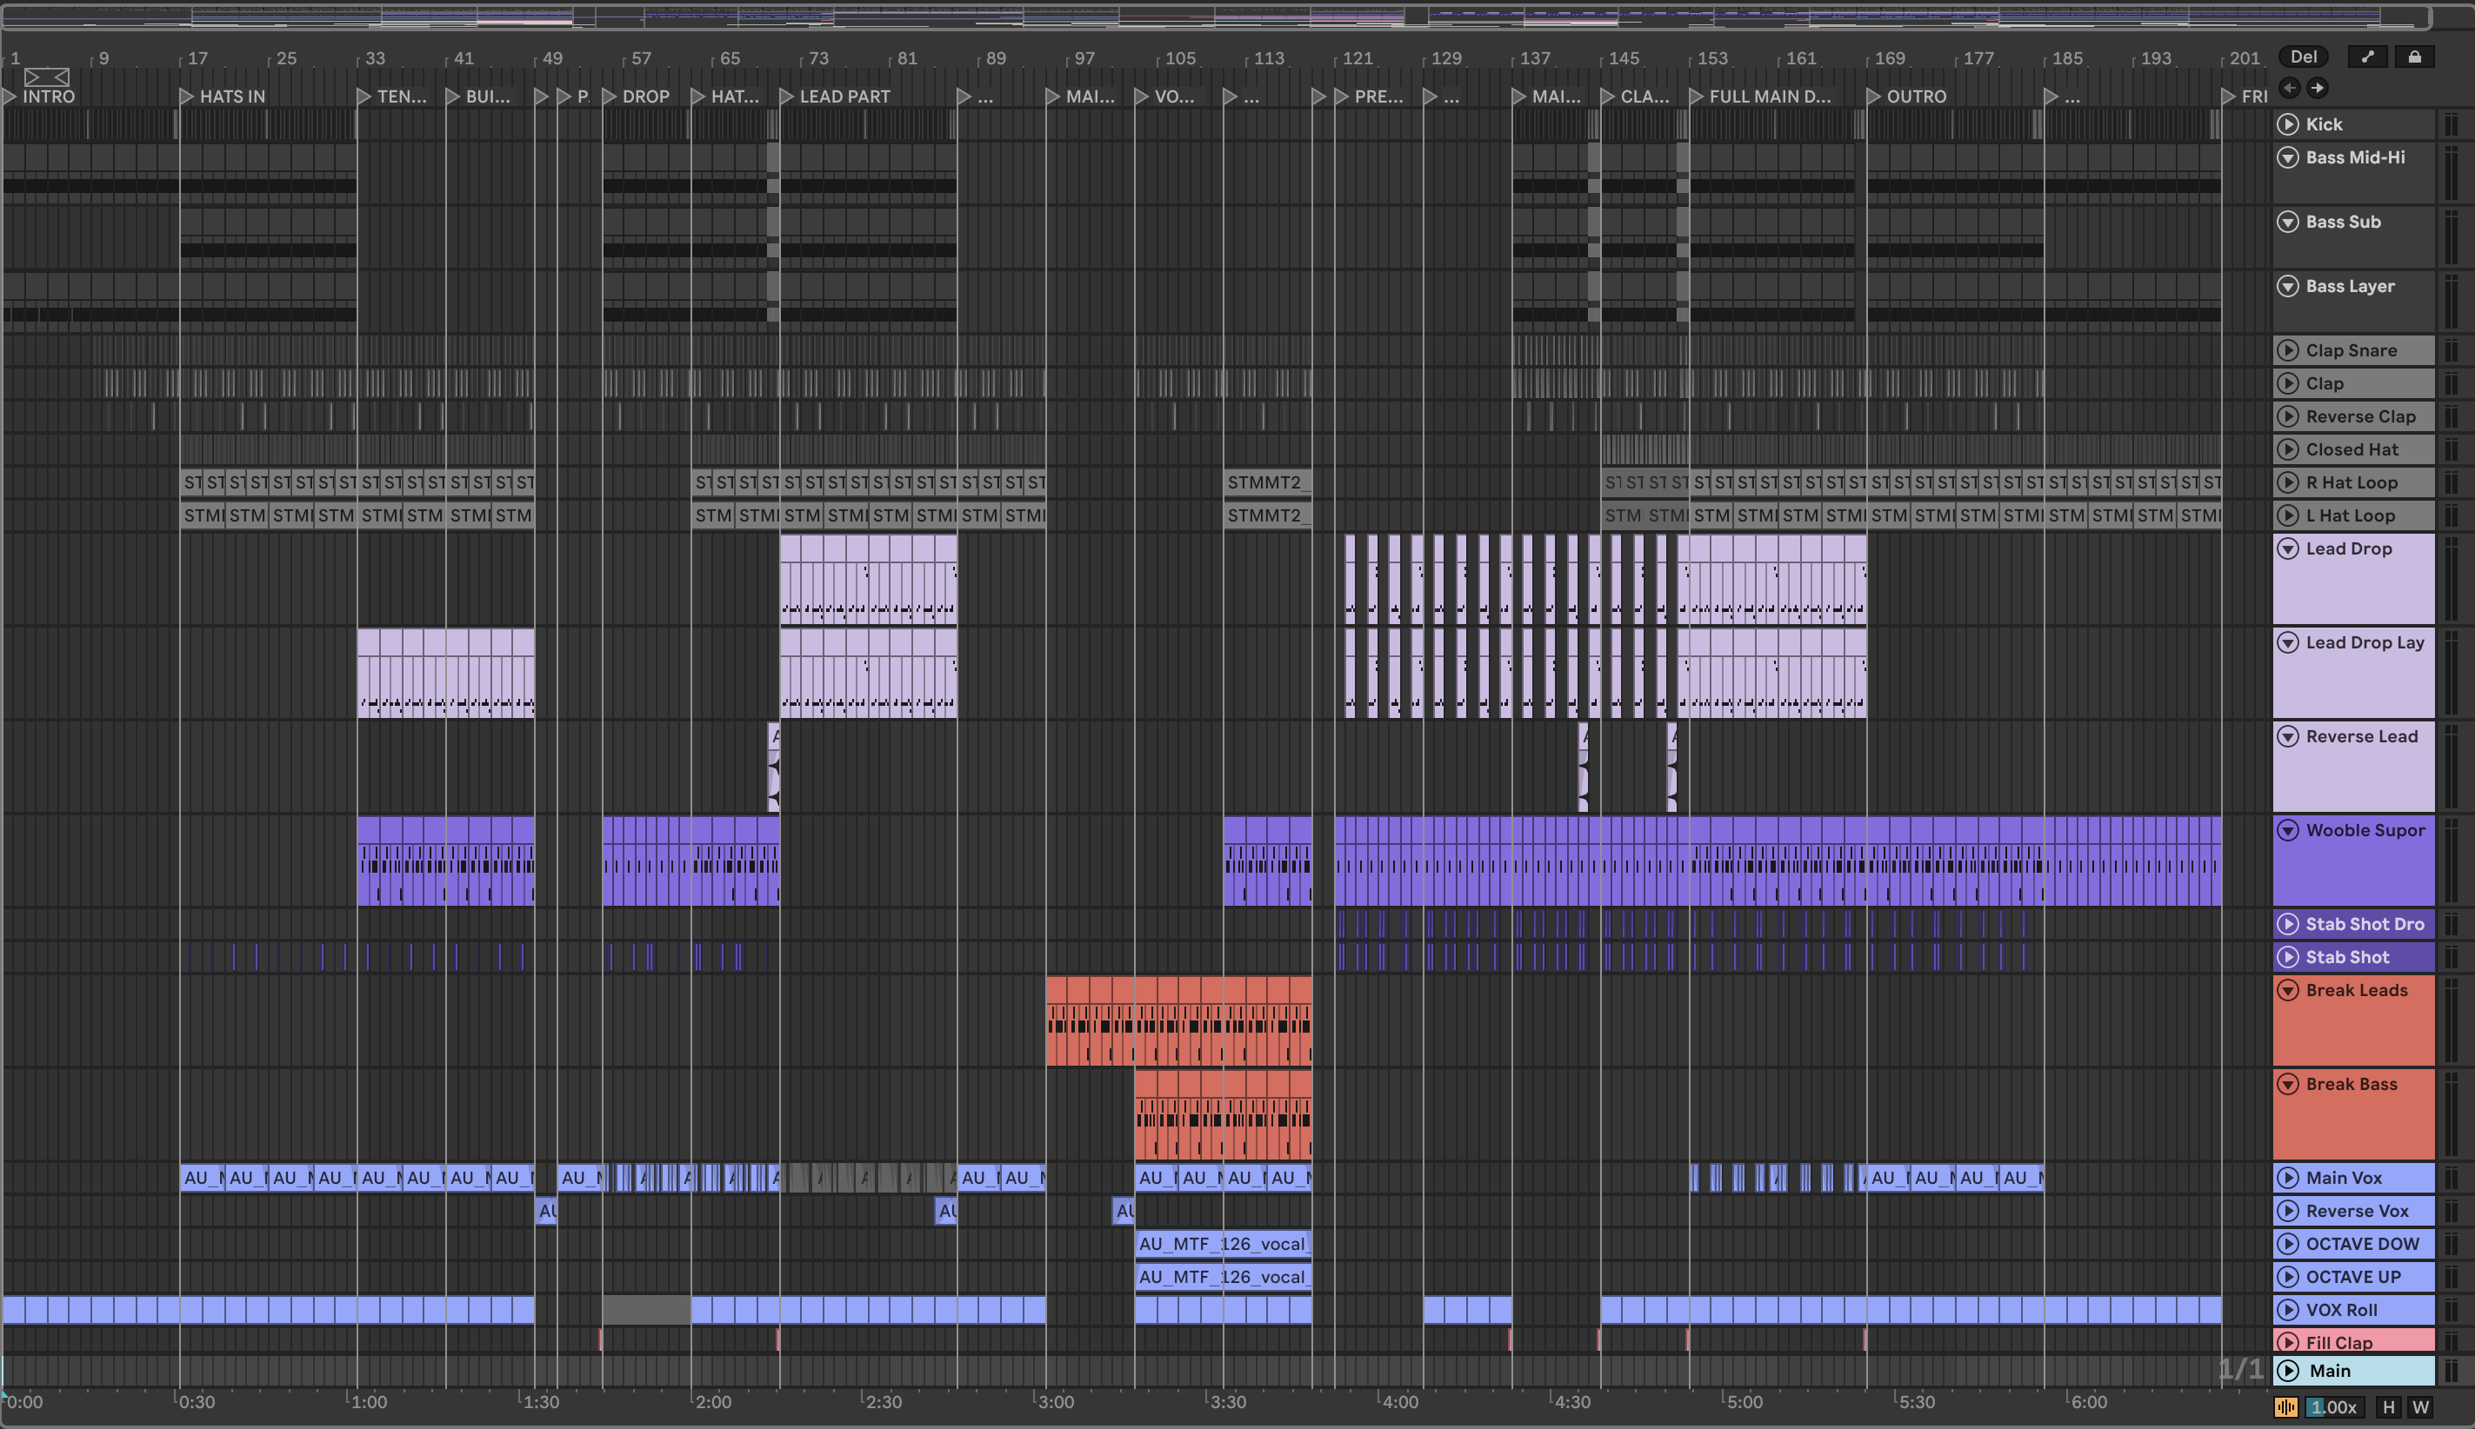Toggle the orange waveform view icon
The width and height of the screenshot is (2475, 1429).
[2285, 1407]
